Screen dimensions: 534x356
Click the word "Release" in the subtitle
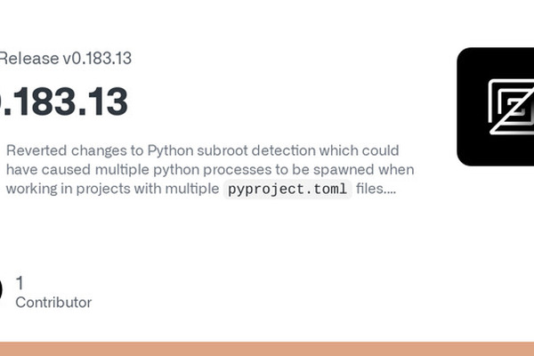pos(28,59)
